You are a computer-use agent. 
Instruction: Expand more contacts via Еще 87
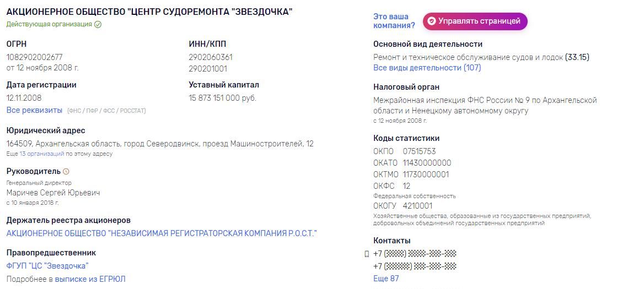pos(385,279)
